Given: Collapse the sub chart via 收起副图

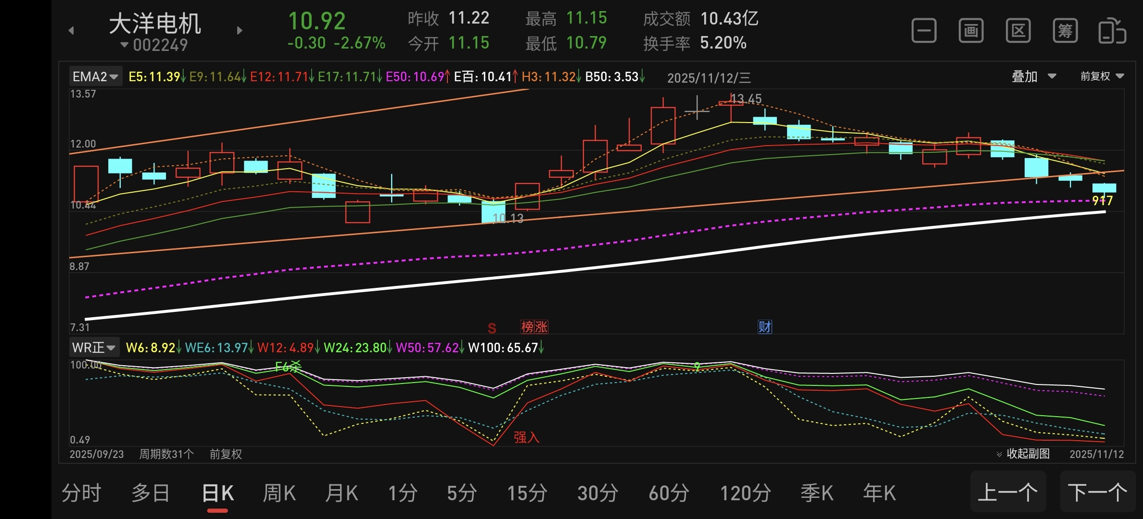Looking at the screenshot, I should pyautogui.click(x=1023, y=454).
